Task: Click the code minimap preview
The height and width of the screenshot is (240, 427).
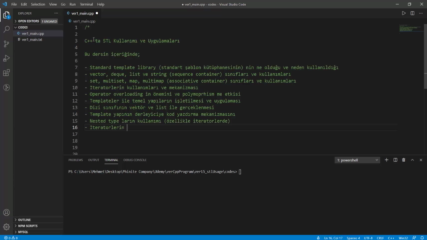Action: click(411, 28)
